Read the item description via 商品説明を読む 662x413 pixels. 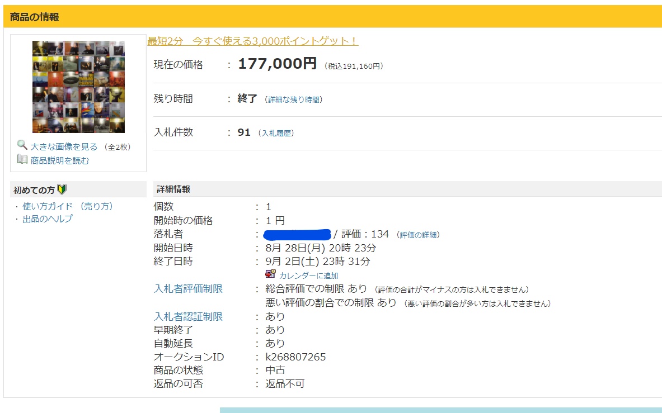(x=60, y=160)
